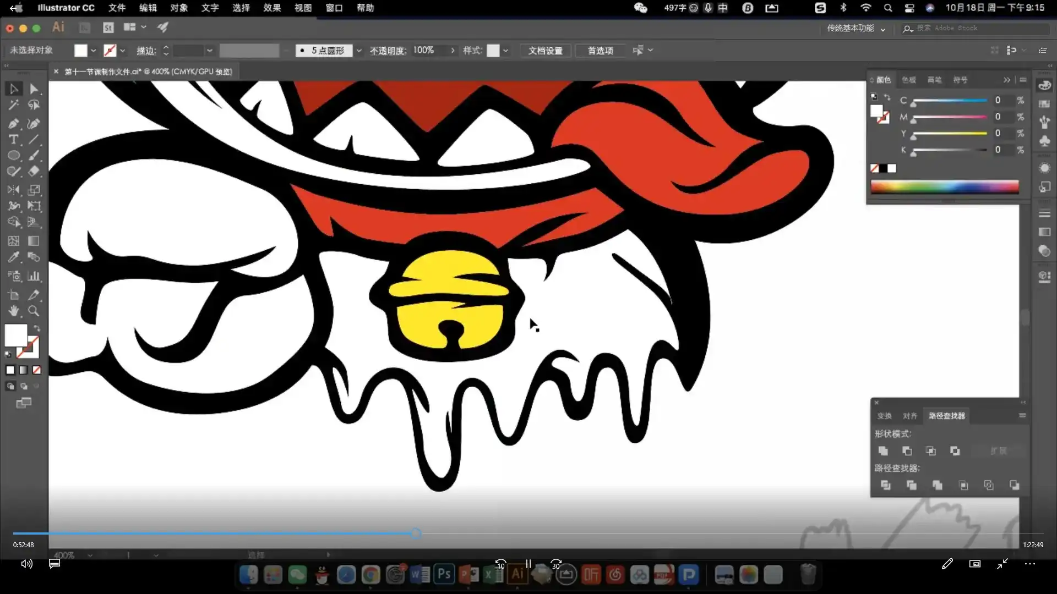Swap fill and stroke colors arrow
This screenshot has height=594, width=1057.
(x=37, y=328)
